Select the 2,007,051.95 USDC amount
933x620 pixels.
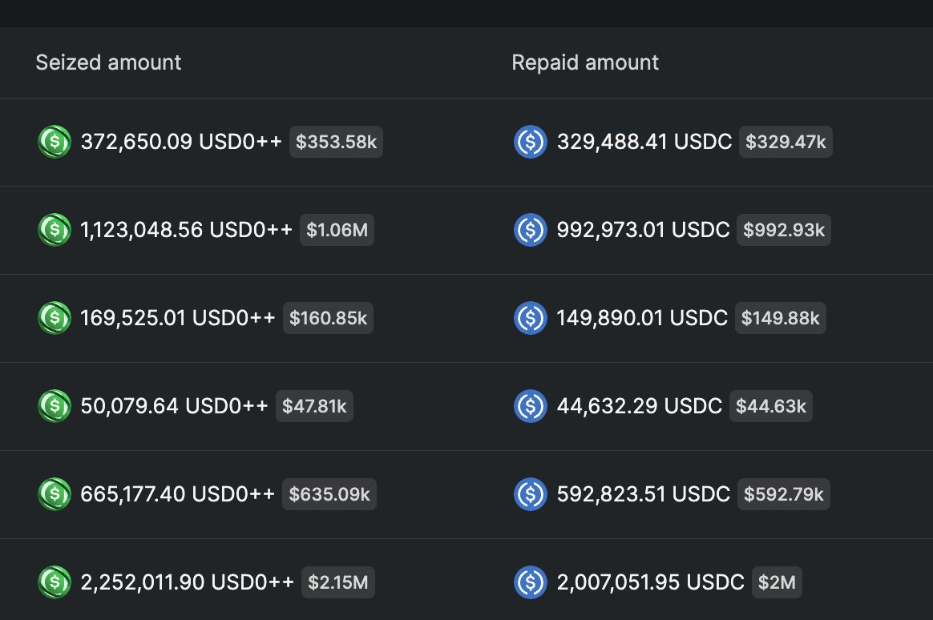coord(650,582)
